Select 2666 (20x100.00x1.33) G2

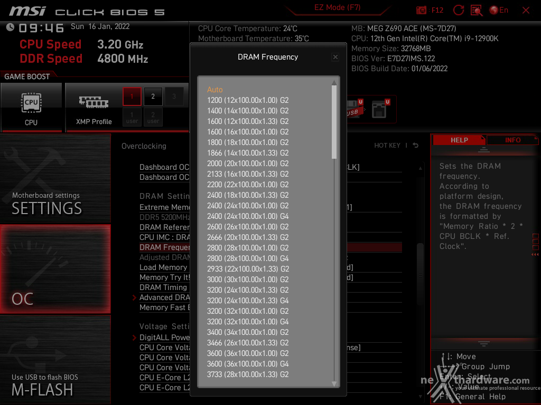click(248, 237)
